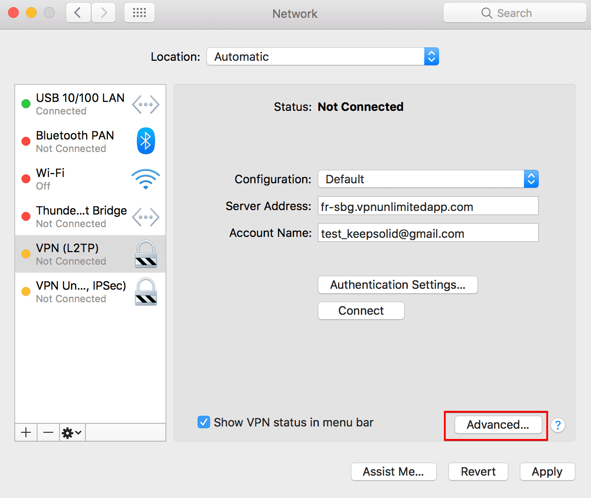Click the USB 10/100 LAN ethernet icon
The width and height of the screenshot is (591, 498).
click(146, 105)
